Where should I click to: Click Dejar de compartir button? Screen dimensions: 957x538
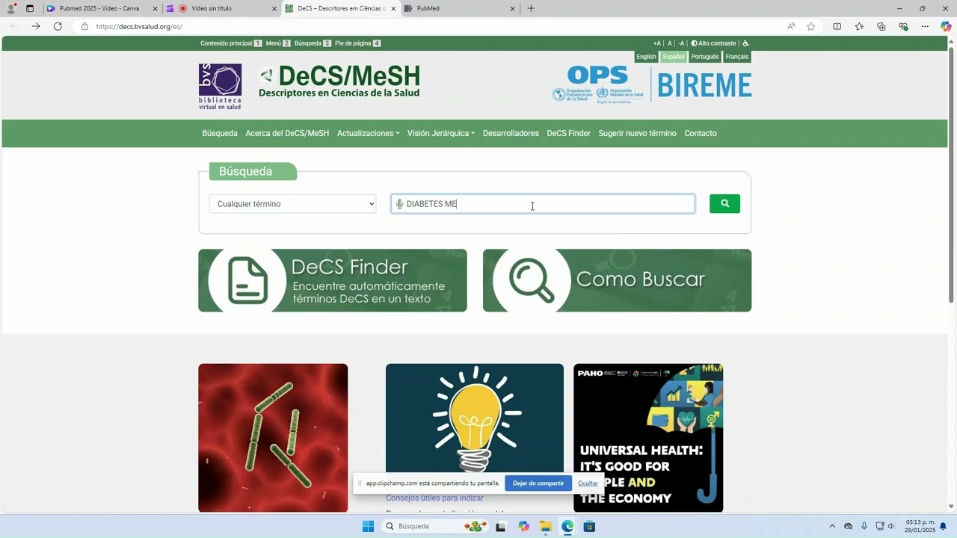point(538,483)
